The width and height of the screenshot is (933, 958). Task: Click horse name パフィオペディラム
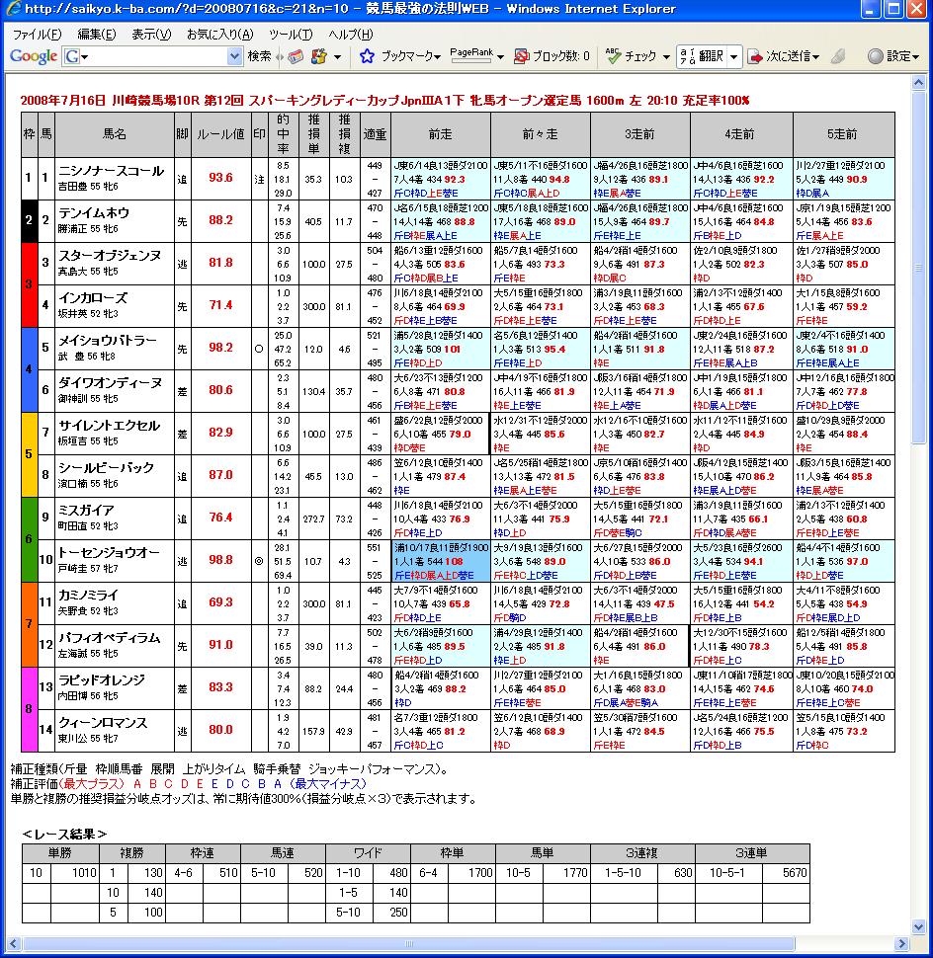[x=109, y=638]
